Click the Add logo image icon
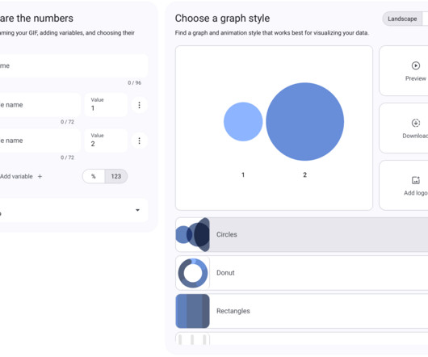Image resolution: width=428 pixels, height=357 pixels. pyautogui.click(x=415, y=180)
